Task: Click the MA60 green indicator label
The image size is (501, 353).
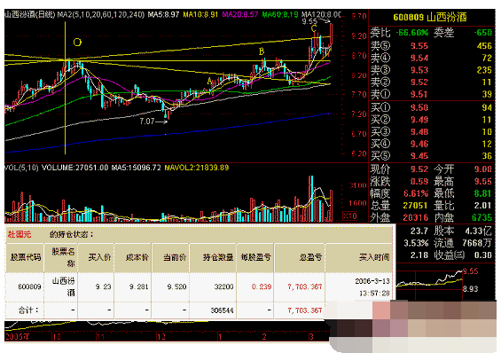Action: [280, 15]
